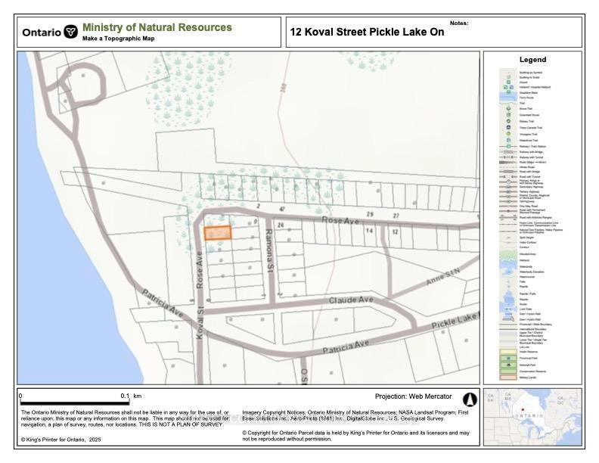Click the 'Trans Canada Trail' legend label

tap(531, 128)
